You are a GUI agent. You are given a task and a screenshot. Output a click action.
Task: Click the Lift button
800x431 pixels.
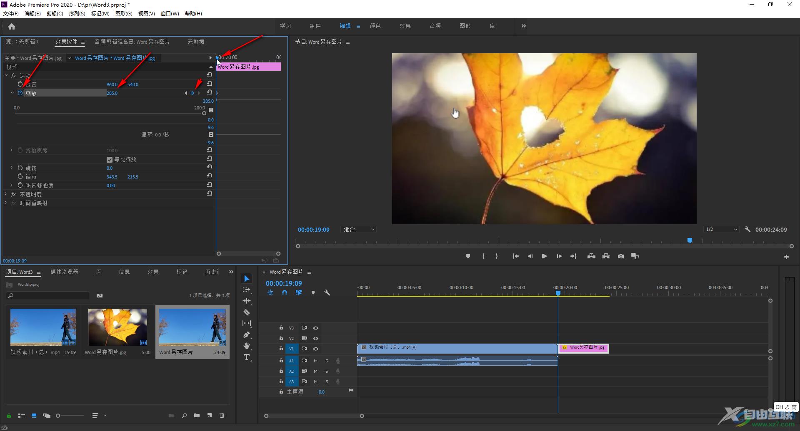coord(591,256)
